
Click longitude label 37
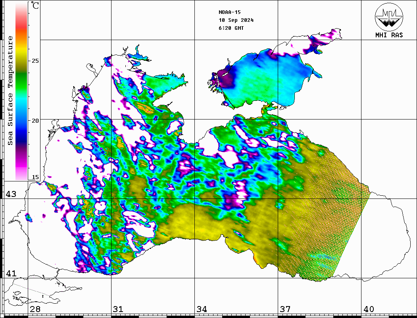tap(285, 309)
